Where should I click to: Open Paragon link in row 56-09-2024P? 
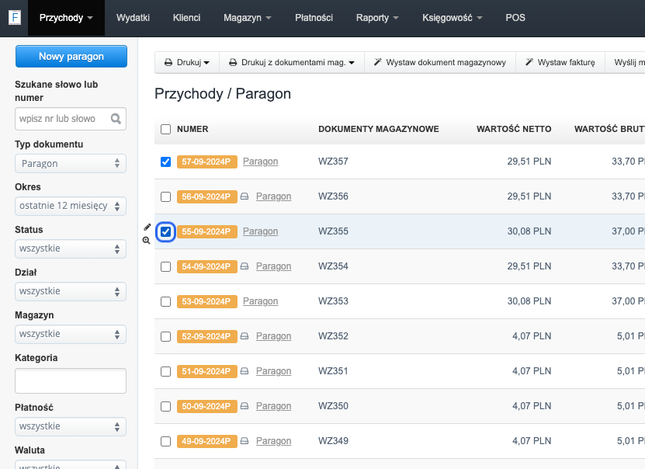pos(273,196)
